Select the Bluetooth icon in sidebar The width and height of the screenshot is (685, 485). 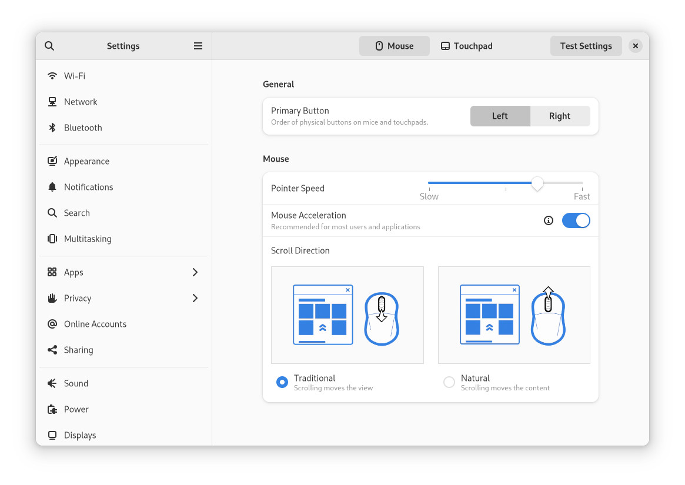pos(52,128)
